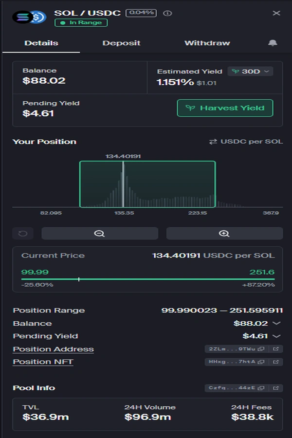Open the Position Address link
This screenshot has height=438, width=292.
tap(53, 349)
